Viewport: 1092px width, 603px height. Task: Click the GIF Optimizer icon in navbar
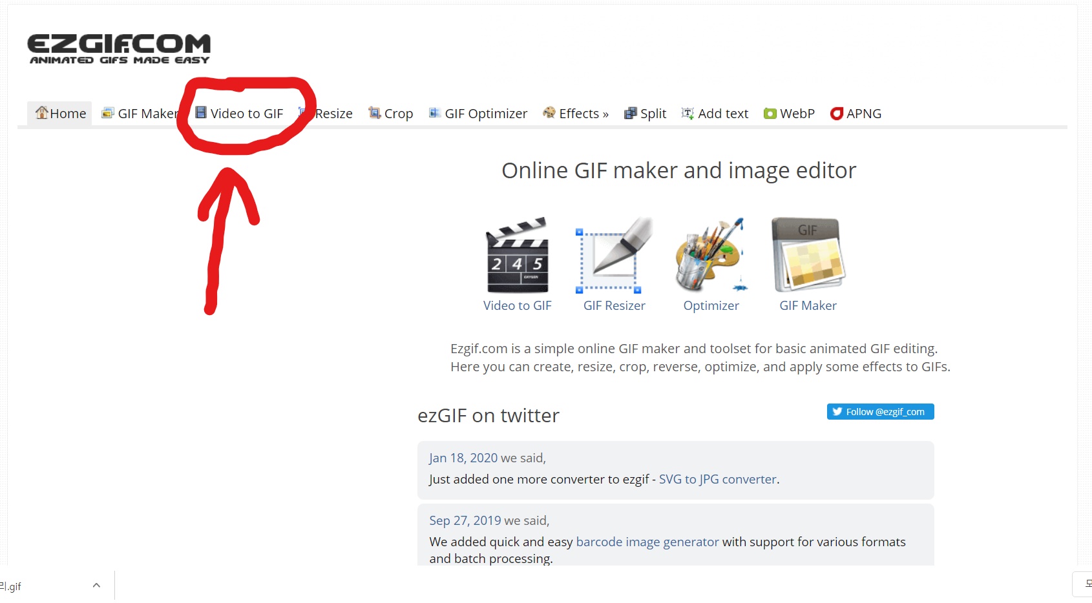[436, 113]
